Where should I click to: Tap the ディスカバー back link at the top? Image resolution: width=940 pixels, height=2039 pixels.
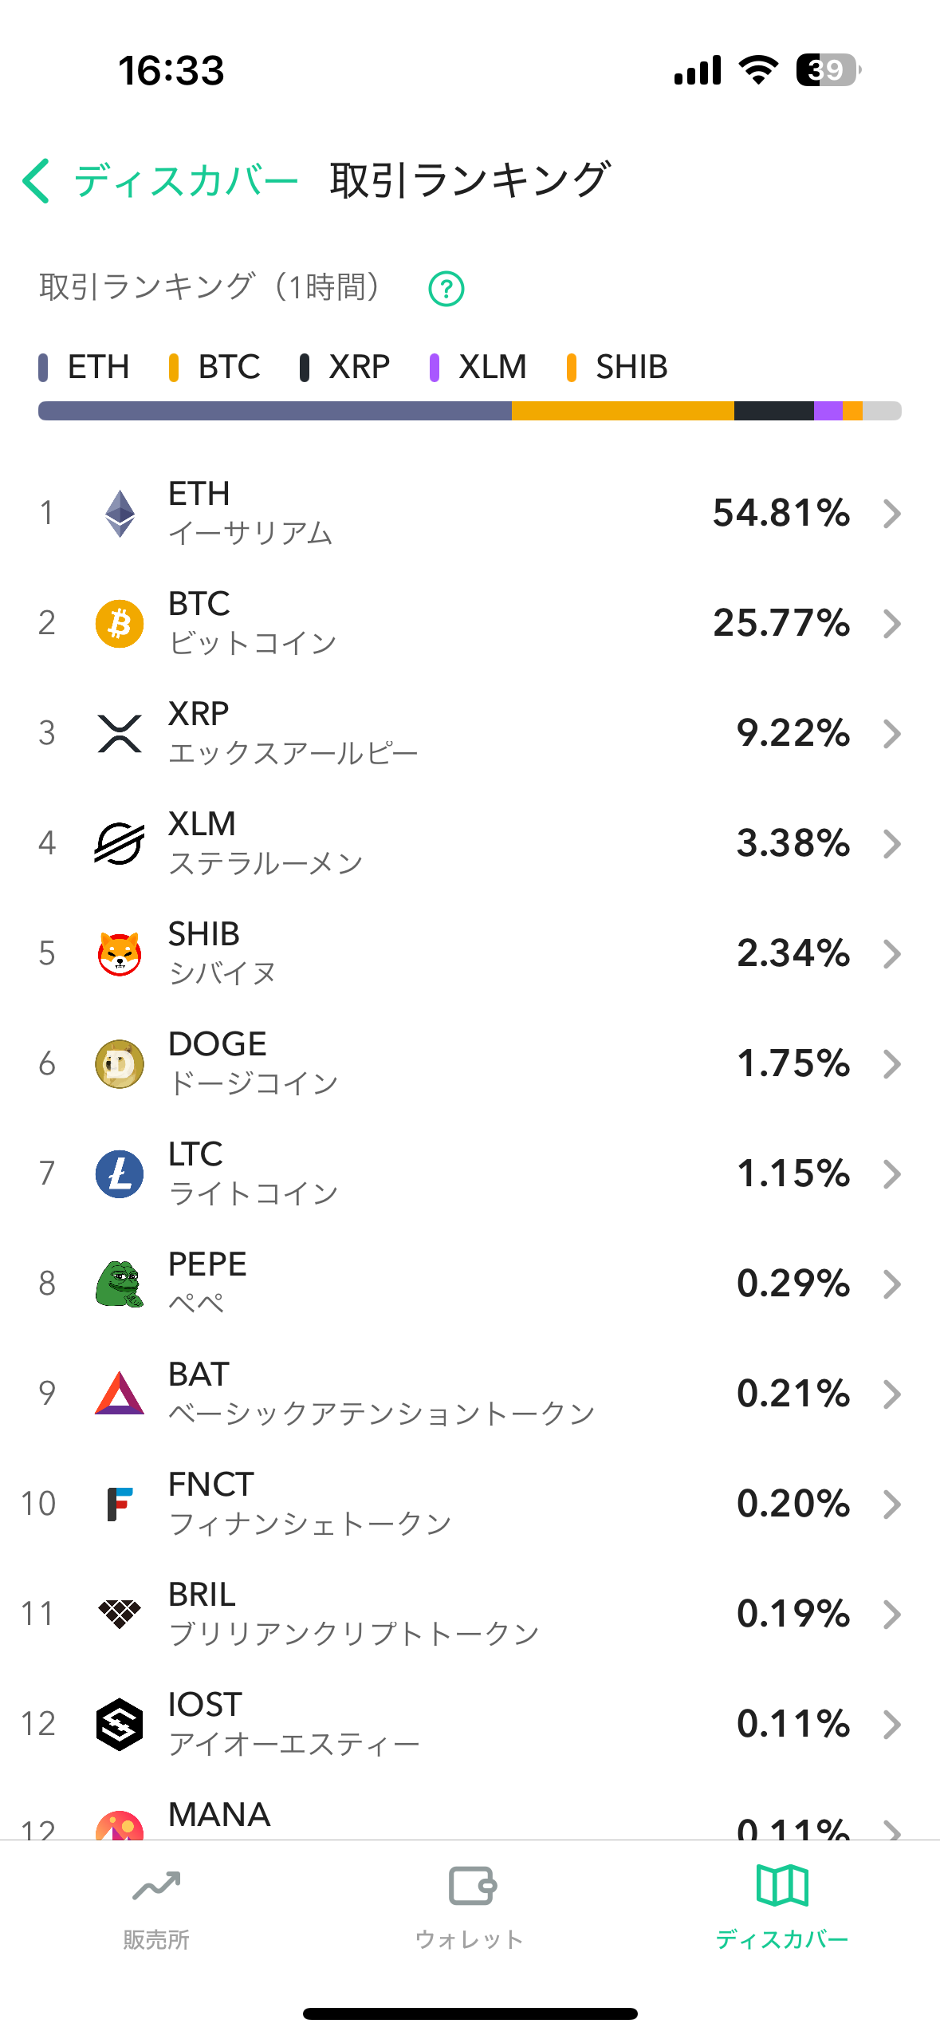[187, 180]
